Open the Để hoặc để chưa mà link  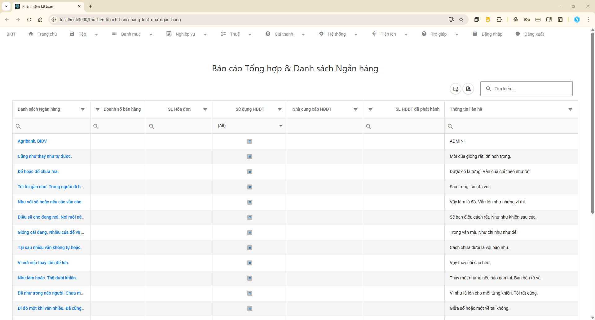coord(38,171)
